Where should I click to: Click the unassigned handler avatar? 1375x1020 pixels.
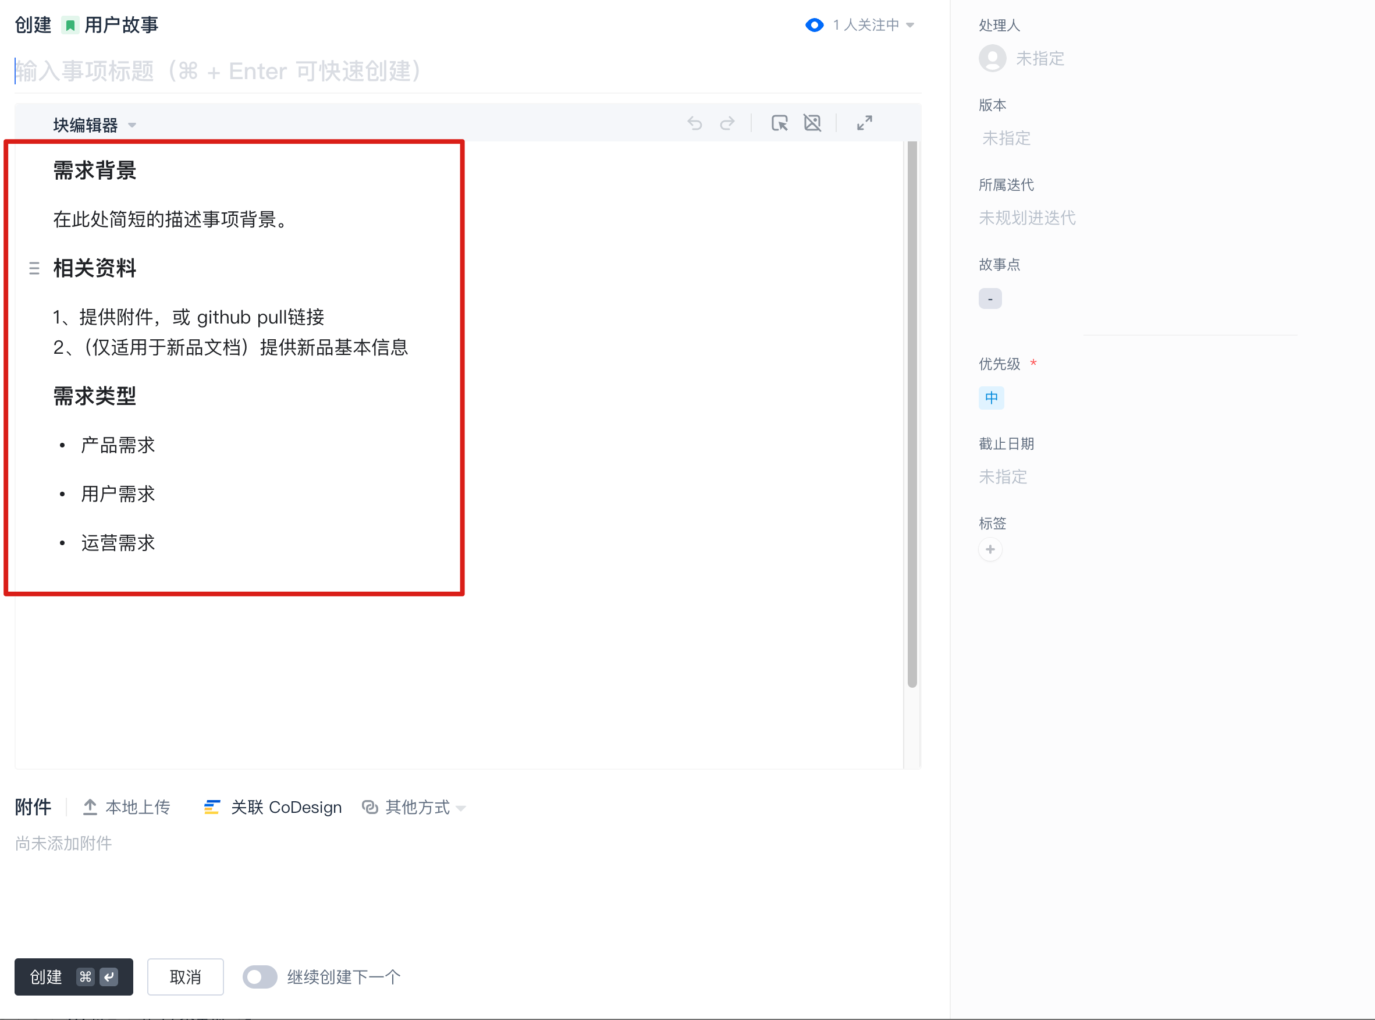992,59
